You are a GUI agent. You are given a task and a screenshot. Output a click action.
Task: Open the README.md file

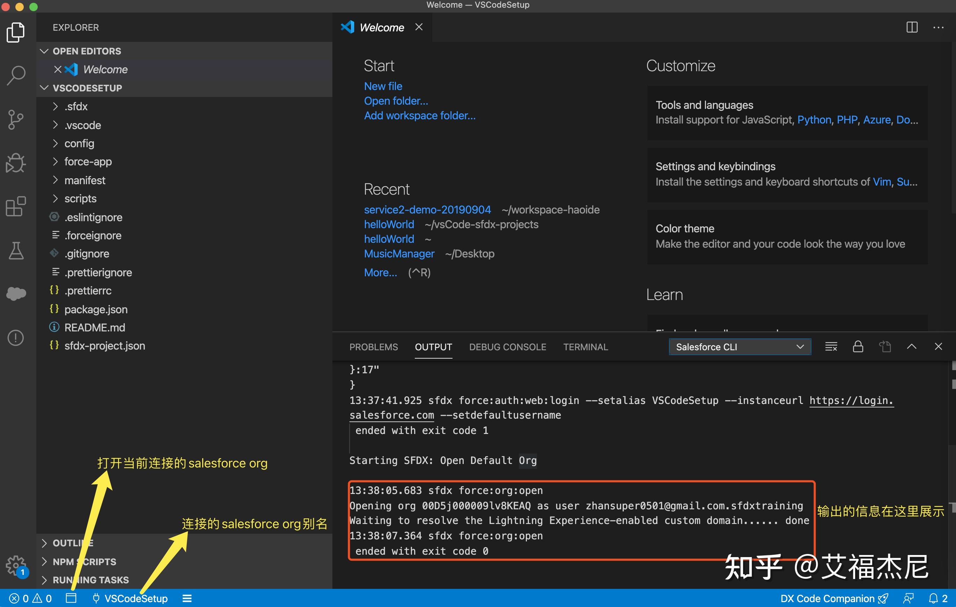pyautogui.click(x=184, y=327)
